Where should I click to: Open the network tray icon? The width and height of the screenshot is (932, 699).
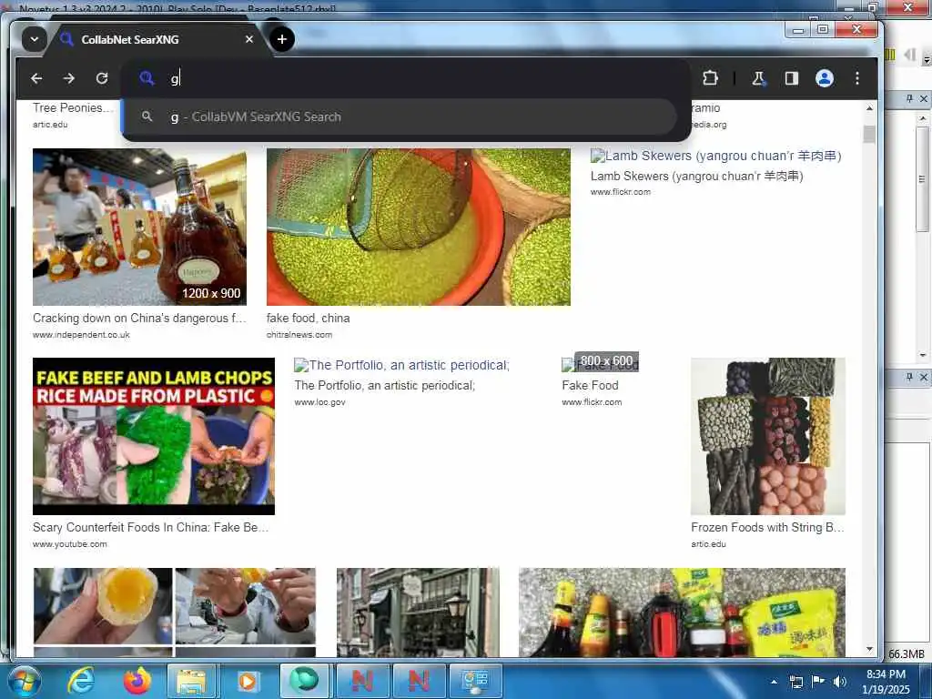coord(796,682)
